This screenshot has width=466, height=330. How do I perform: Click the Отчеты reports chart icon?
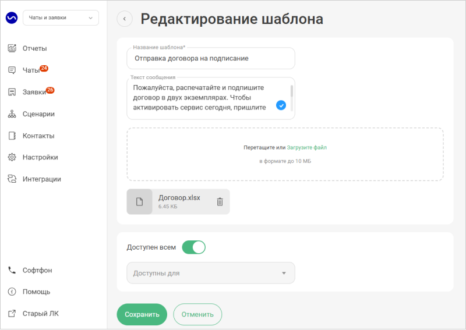[x=12, y=48]
